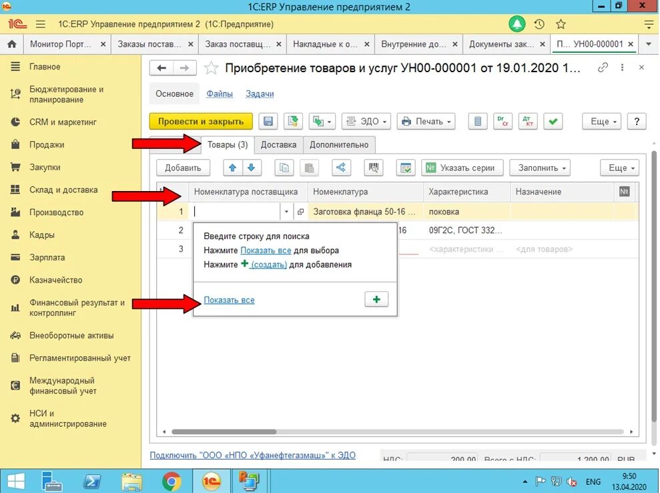Open the notifications bell icon
The height and width of the screenshot is (493, 660).
tap(517, 24)
